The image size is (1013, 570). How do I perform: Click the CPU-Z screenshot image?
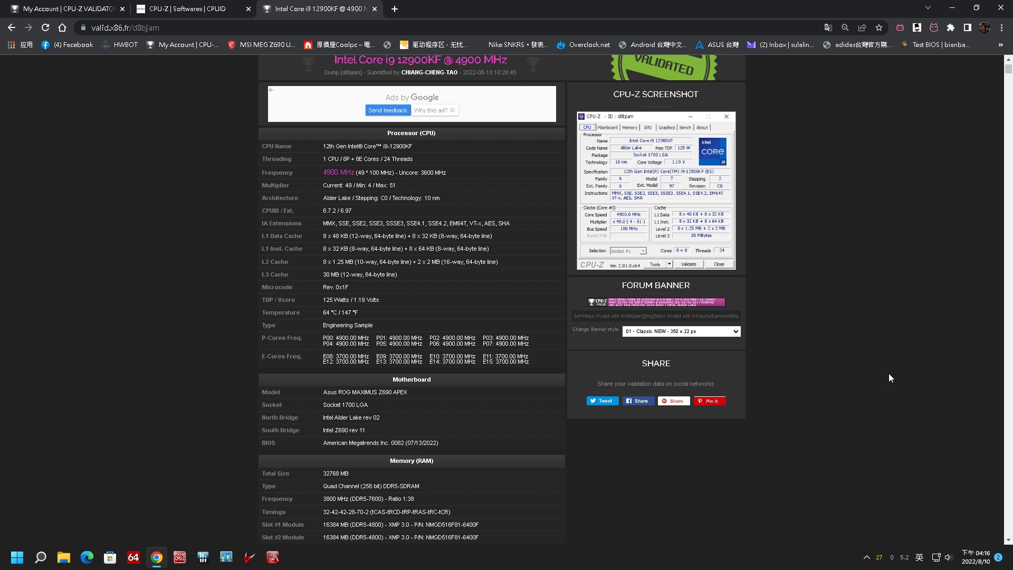(x=656, y=189)
